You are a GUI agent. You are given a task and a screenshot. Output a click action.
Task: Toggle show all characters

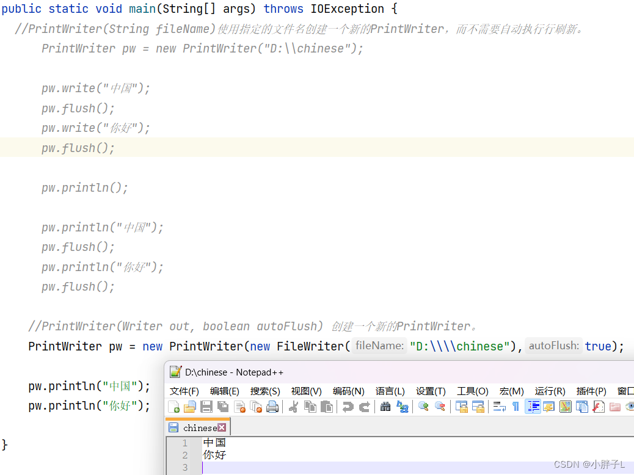(516, 407)
